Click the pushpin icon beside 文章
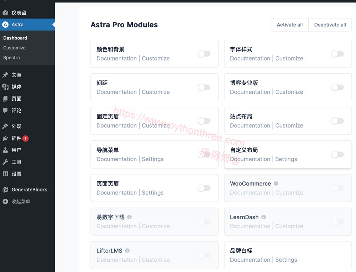Image resolution: width=356 pixels, height=272 pixels. pyautogui.click(x=5, y=75)
